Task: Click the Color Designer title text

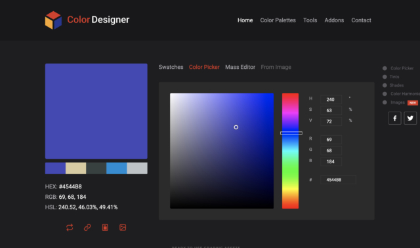Action: [98, 20]
